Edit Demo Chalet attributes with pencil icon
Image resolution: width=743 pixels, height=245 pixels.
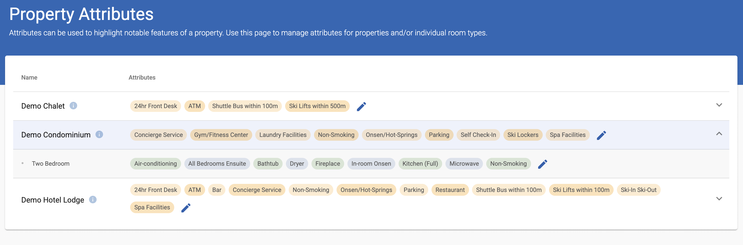(x=361, y=106)
